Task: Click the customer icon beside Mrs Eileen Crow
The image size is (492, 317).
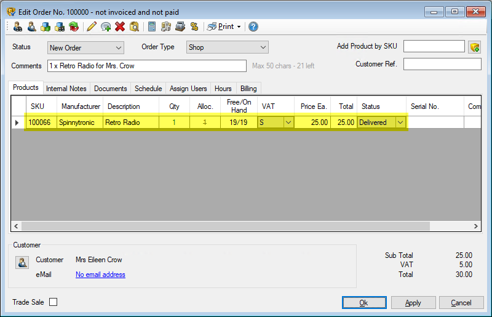Action: point(22,263)
